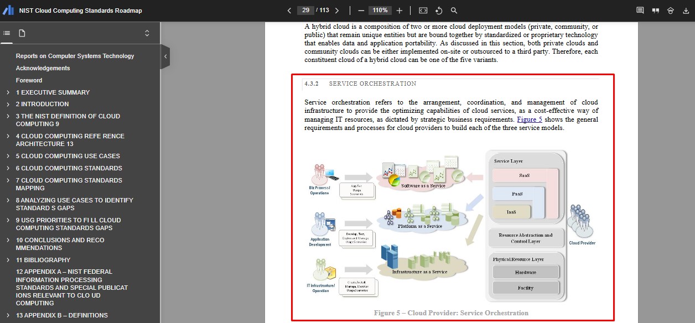Expand the 10 CONCLUSIONS section
This screenshot has height=323, width=695.
[x=8, y=240]
